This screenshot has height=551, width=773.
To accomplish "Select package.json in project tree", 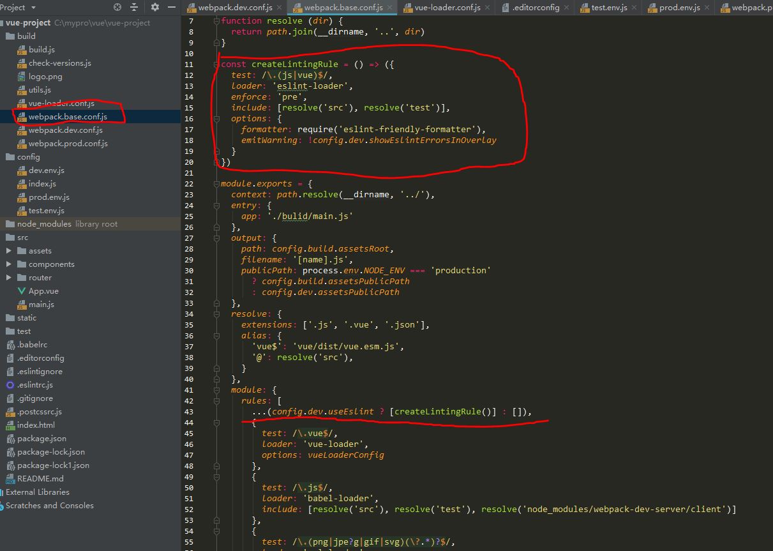I will (x=41, y=439).
